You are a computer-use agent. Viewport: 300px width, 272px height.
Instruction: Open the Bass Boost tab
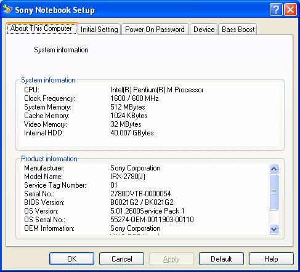coord(238,30)
